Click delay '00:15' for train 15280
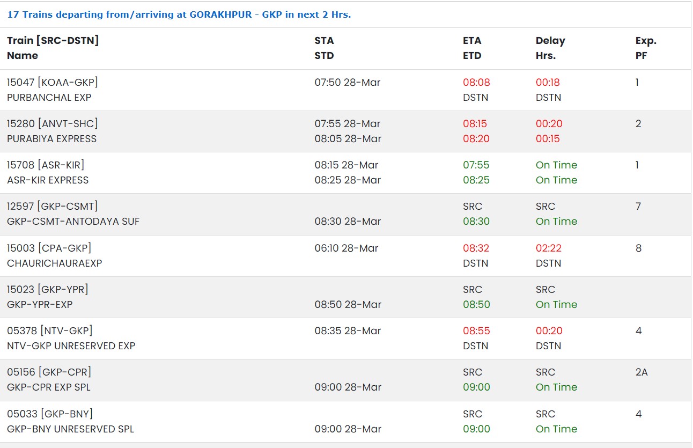 coord(548,139)
